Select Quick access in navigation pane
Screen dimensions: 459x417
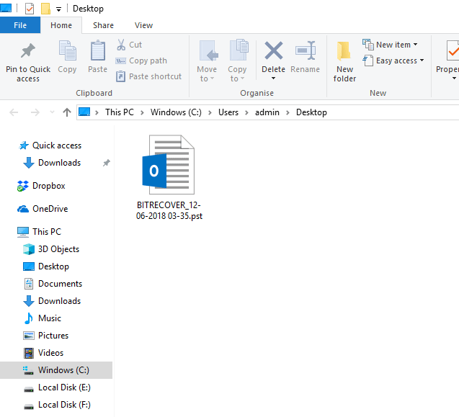[x=50, y=145]
